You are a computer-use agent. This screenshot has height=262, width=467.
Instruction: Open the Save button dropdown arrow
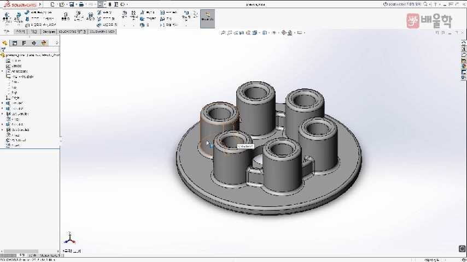tap(76, 4)
